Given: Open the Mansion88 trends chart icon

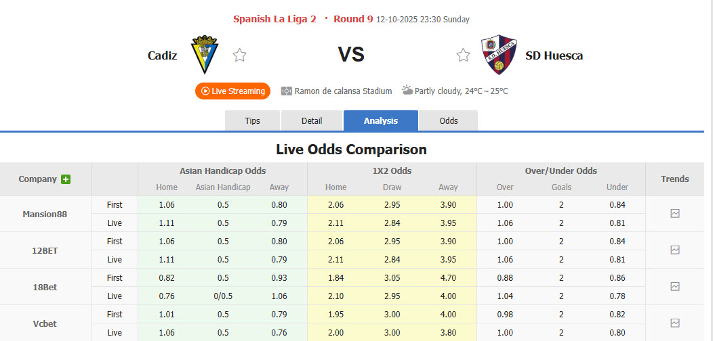Looking at the screenshot, I should [x=674, y=213].
